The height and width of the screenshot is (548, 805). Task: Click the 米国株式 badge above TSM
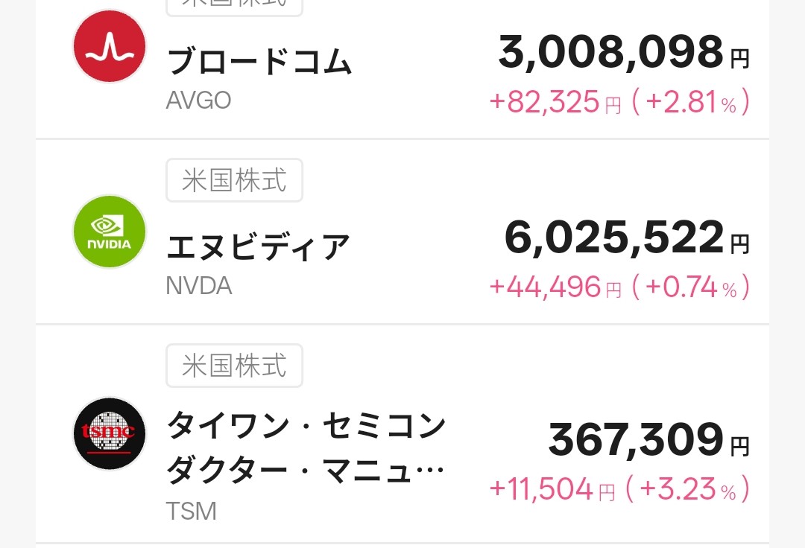coord(234,366)
